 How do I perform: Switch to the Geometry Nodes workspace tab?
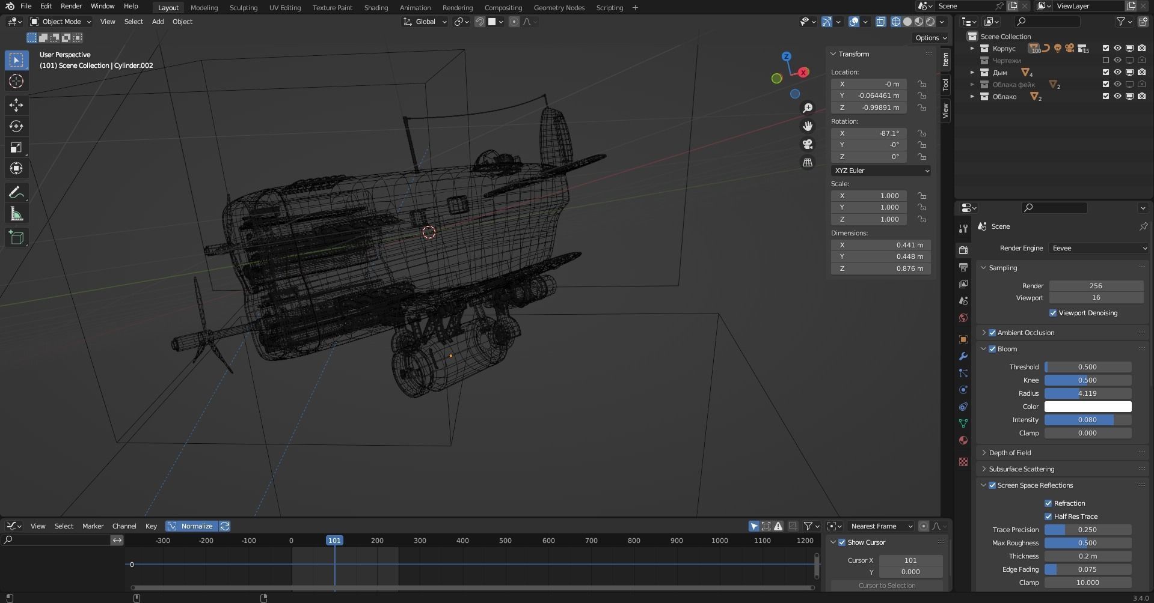coord(559,8)
